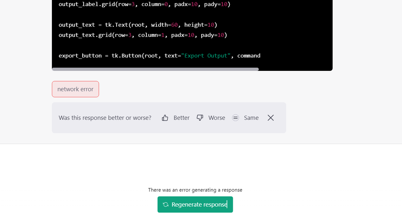The image size is (402, 218).
Task: Click the network error badge
Action: coord(75,89)
